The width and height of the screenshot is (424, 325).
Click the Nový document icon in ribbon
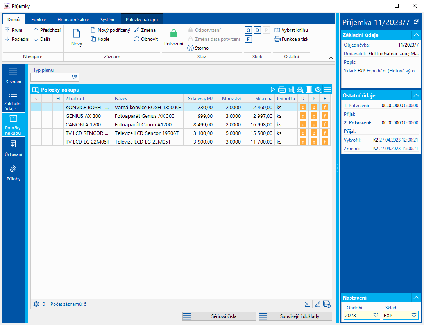(77, 34)
